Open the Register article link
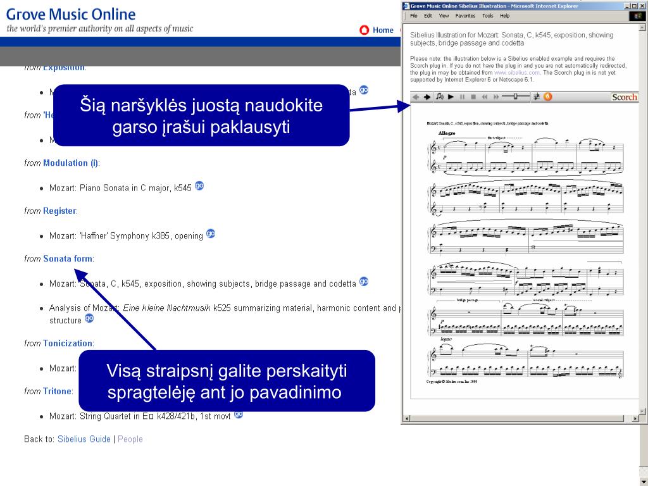648x486 pixels. click(59, 211)
